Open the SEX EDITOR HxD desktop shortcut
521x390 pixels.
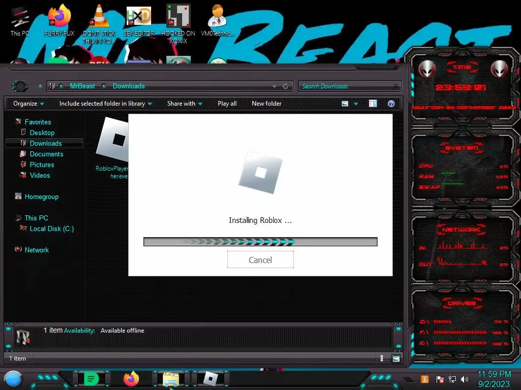(x=139, y=20)
